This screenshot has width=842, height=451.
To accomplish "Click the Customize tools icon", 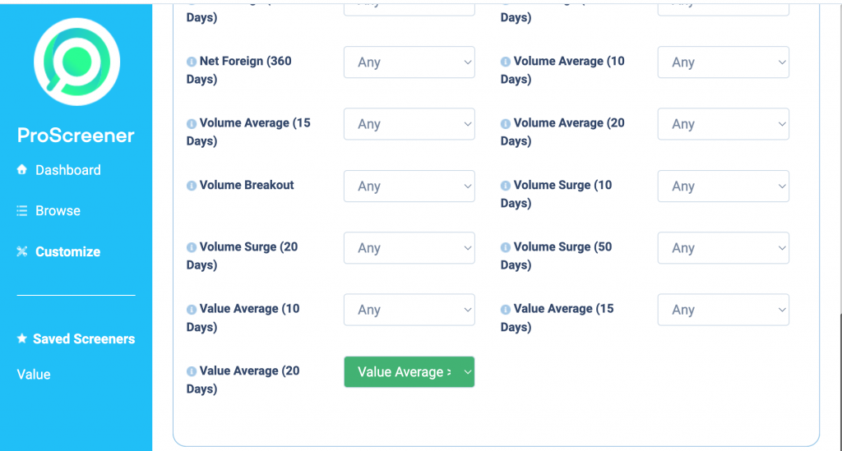I will point(21,251).
